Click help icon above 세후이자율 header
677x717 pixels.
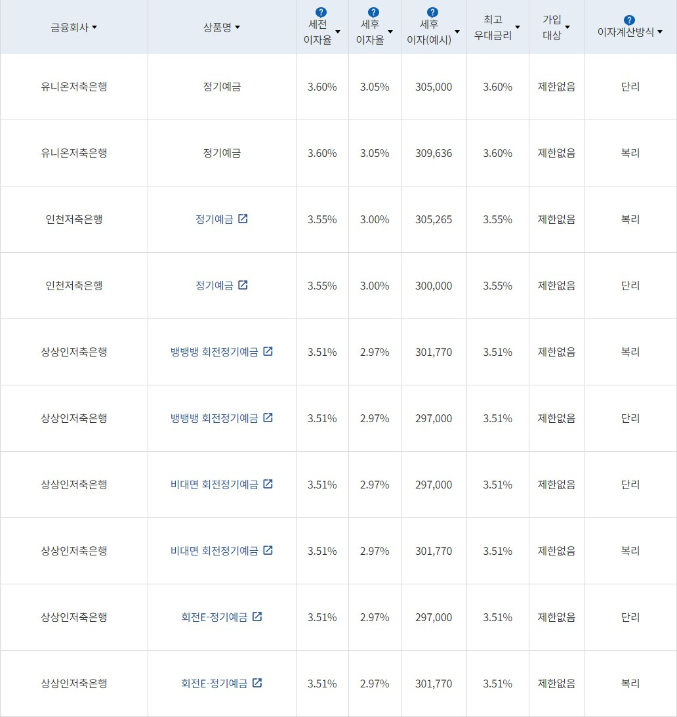[x=373, y=11]
